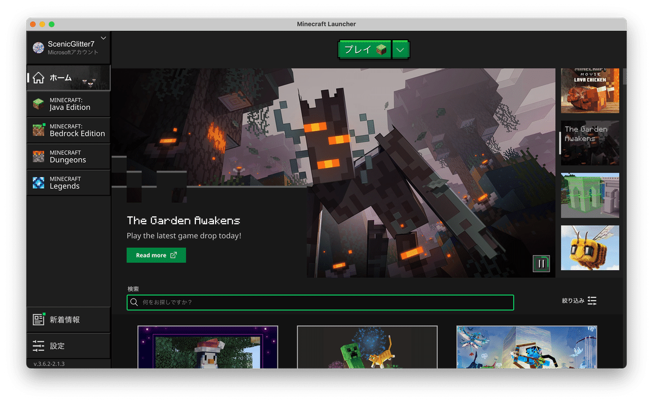Open 絞り込み filter options
Screen dimensions: 653x403
(579, 301)
